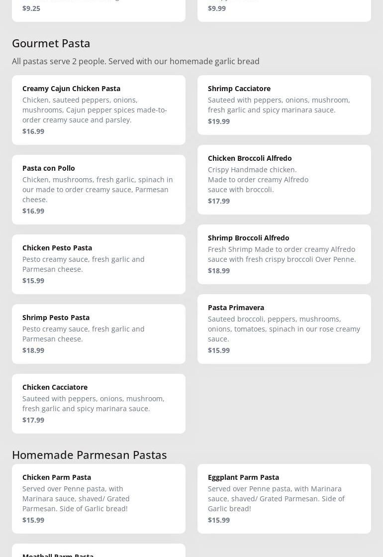Click the $19.99 price under Shrimp Cacciatore
383x557 pixels.
point(219,121)
